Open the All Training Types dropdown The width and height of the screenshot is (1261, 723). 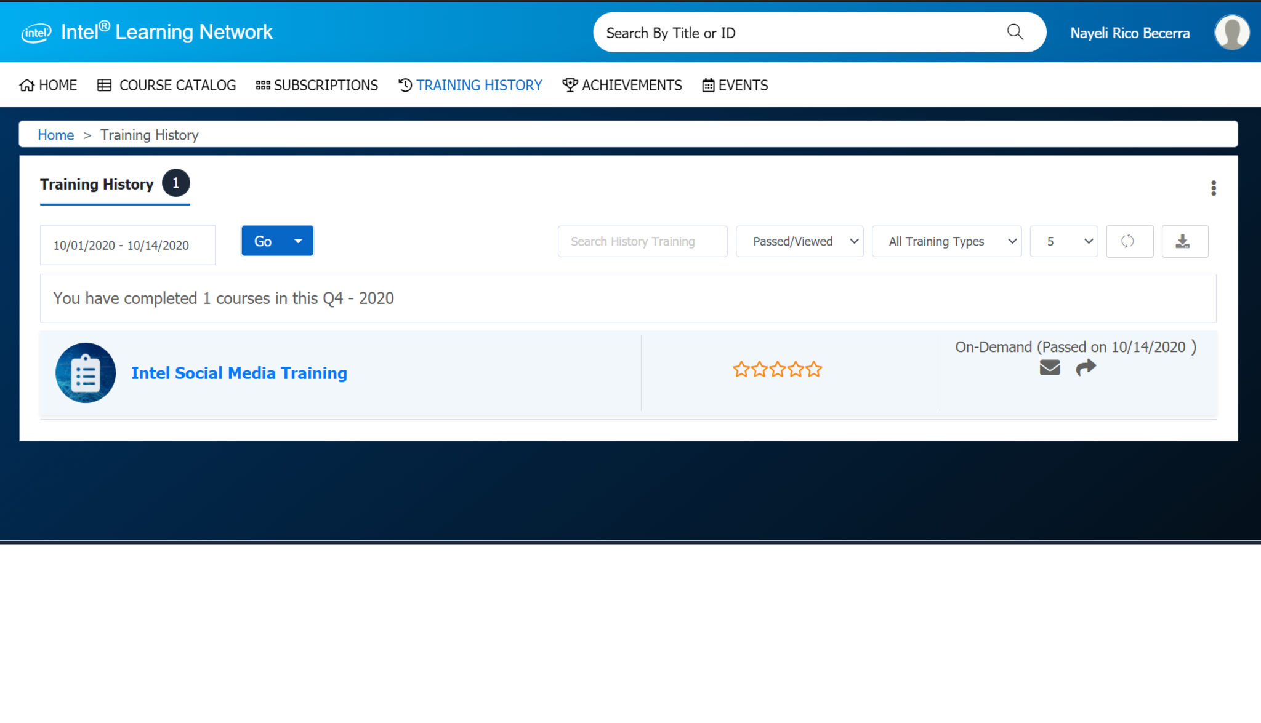[x=946, y=241]
